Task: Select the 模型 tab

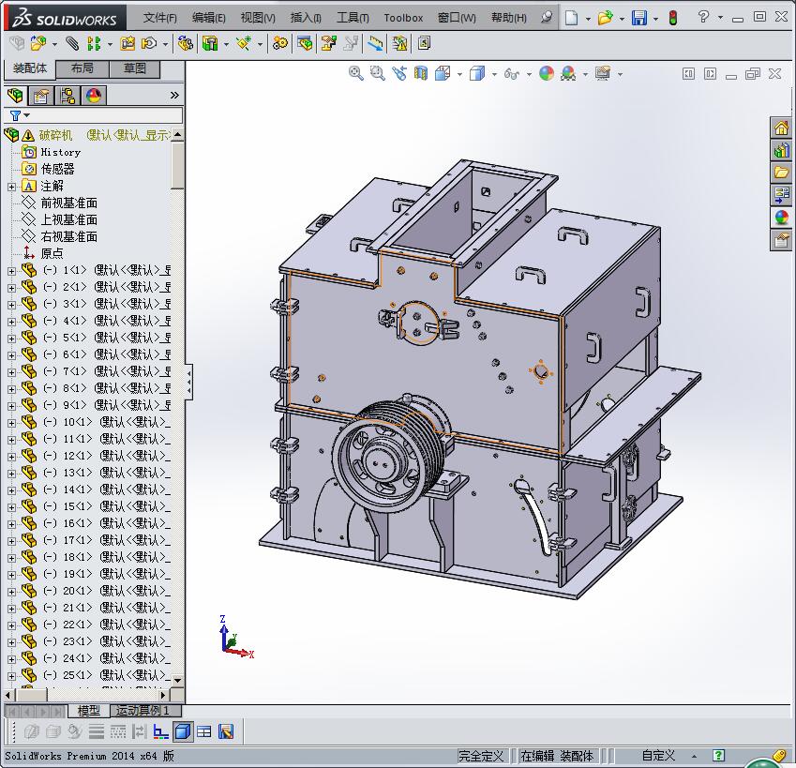Action: 89,711
